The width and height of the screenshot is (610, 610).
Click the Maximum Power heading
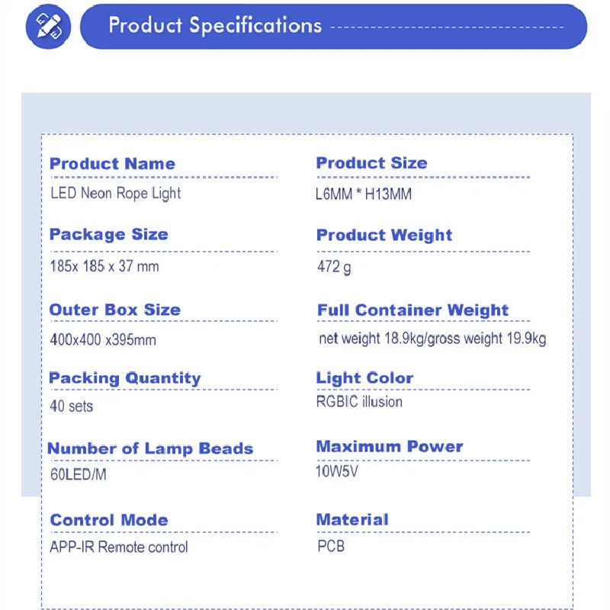pos(390,447)
